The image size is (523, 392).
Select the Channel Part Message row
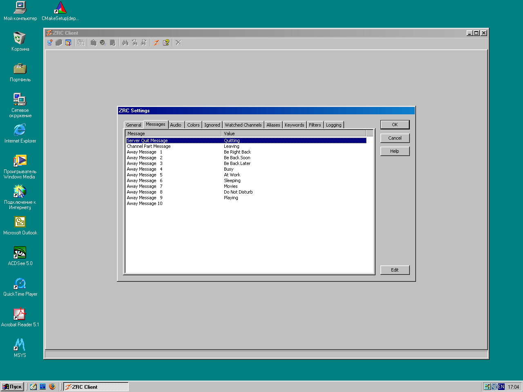[149, 146]
